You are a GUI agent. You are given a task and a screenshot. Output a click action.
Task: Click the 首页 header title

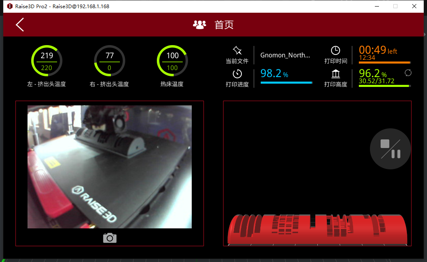tap(224, 25)
